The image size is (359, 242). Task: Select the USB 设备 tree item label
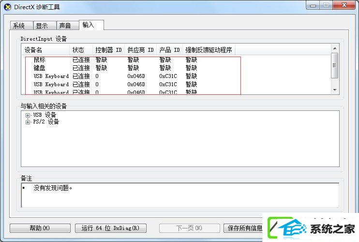pyautogui.click(x=45, y=115)
